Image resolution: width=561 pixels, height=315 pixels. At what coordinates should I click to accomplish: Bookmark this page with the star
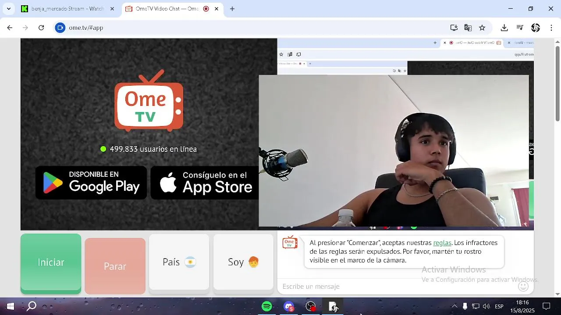(x=482, y=28)
